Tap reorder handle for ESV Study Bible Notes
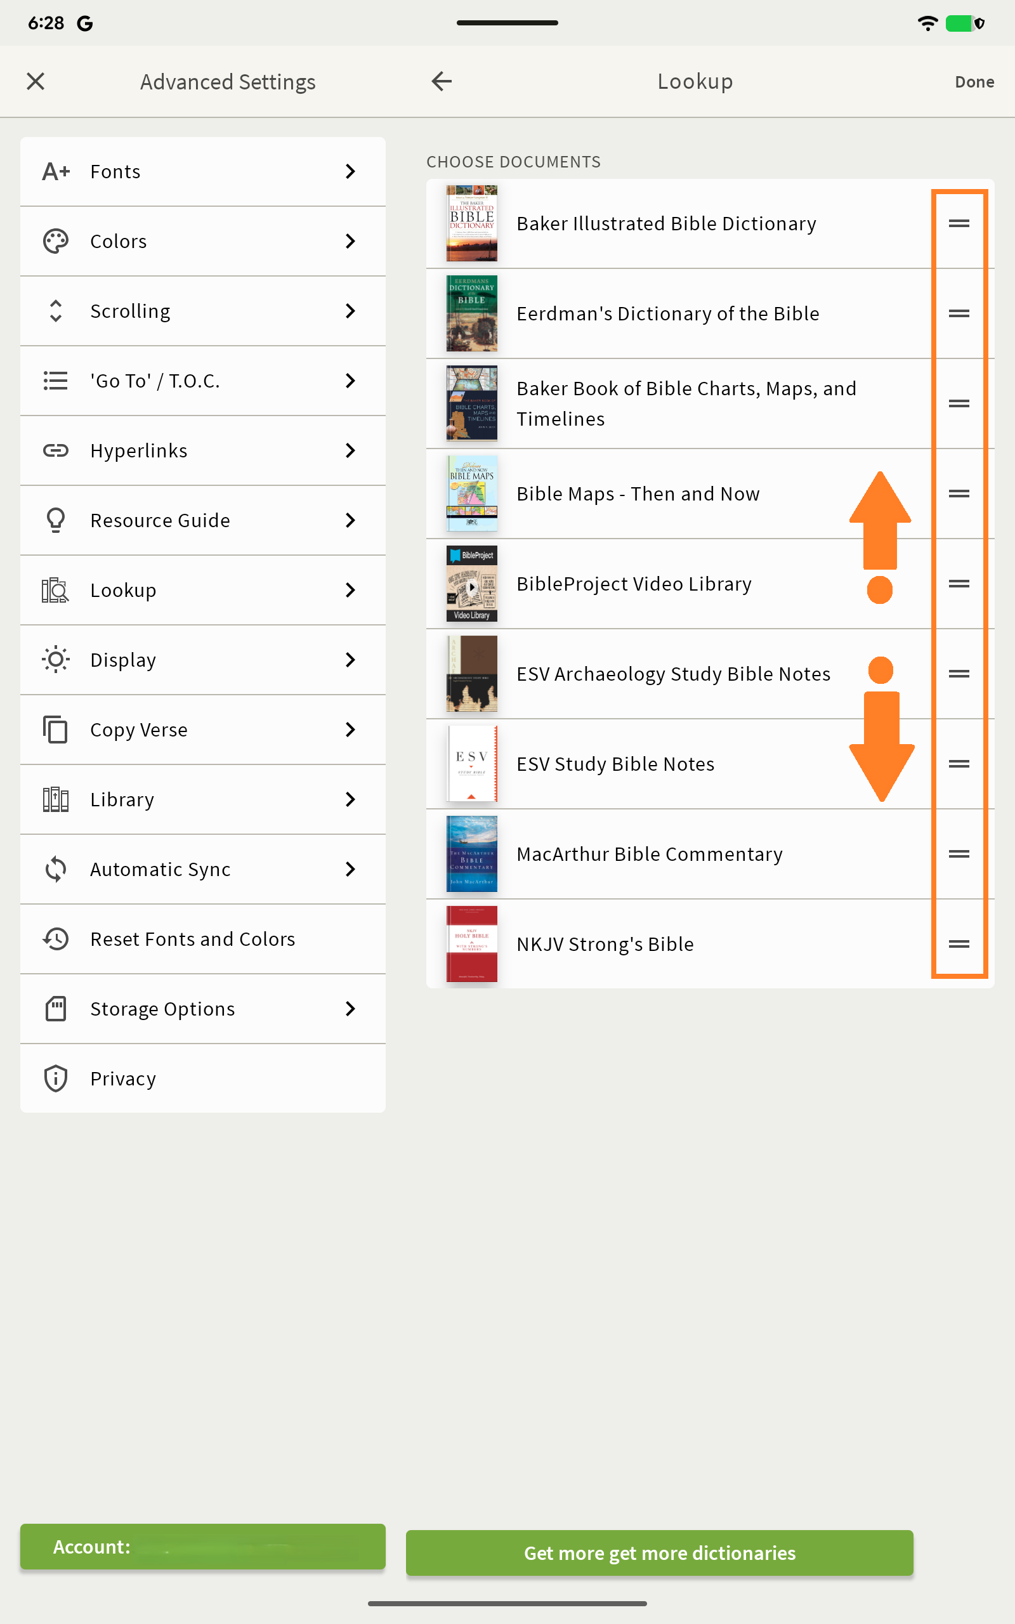The width and height of the screenshot is (1015, 1624). tap(959, 764)
